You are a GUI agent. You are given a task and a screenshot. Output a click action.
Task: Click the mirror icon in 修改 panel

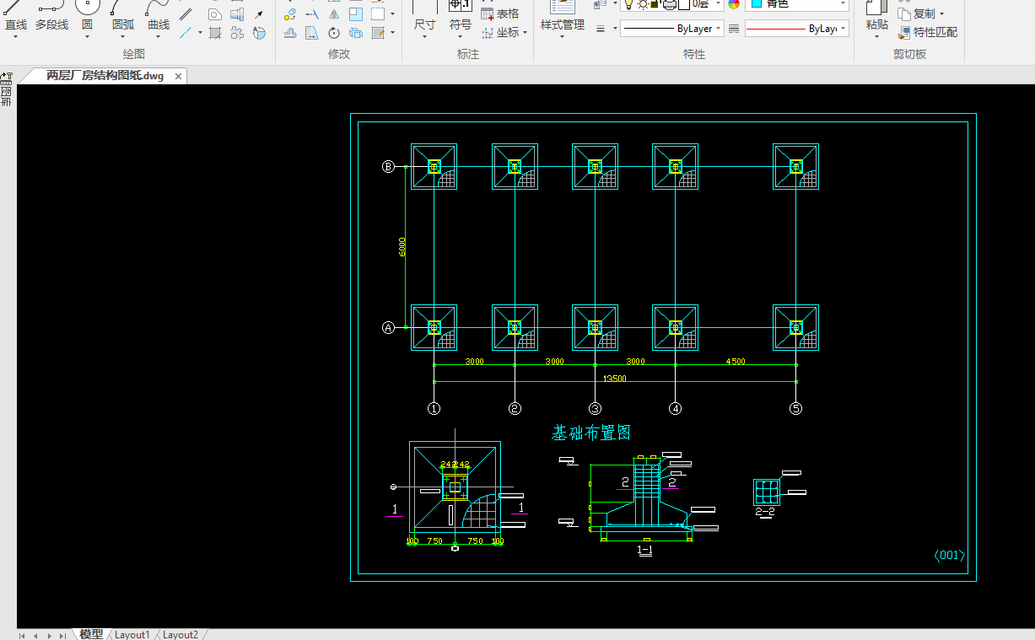334,13
